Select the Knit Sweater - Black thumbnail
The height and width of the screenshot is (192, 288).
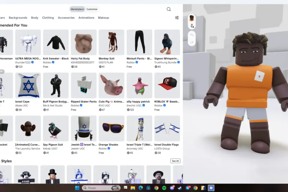(56, 42)
